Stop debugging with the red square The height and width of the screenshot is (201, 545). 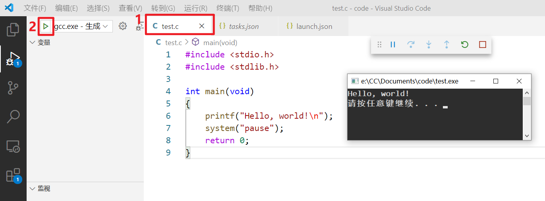(x=483, y=45)
